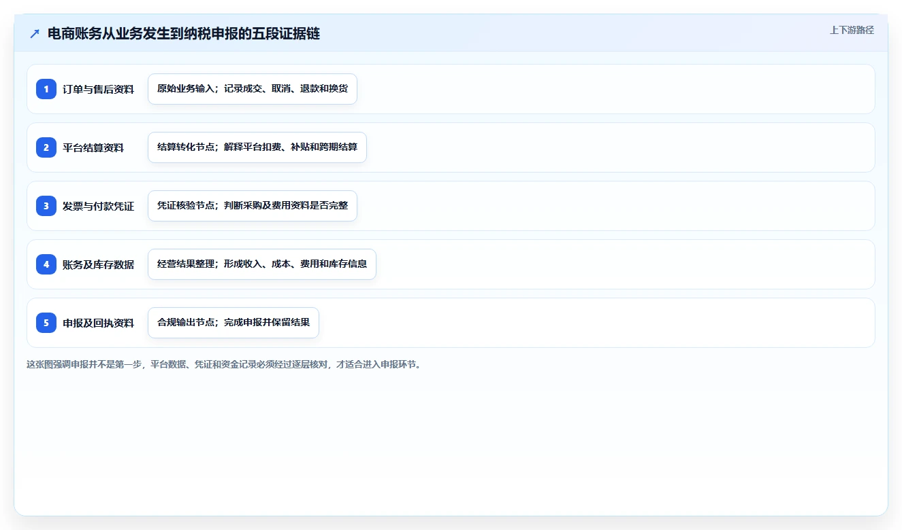Click the title 电商账务从业务发生到纳税申报的五段证据链
This screenshot has height=530, width=902.
184,34
